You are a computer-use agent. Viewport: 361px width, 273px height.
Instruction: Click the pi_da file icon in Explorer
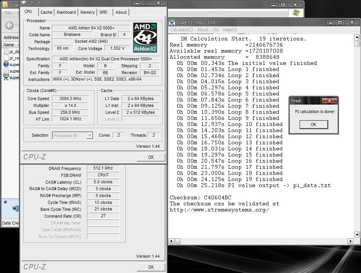pos(6,52)
